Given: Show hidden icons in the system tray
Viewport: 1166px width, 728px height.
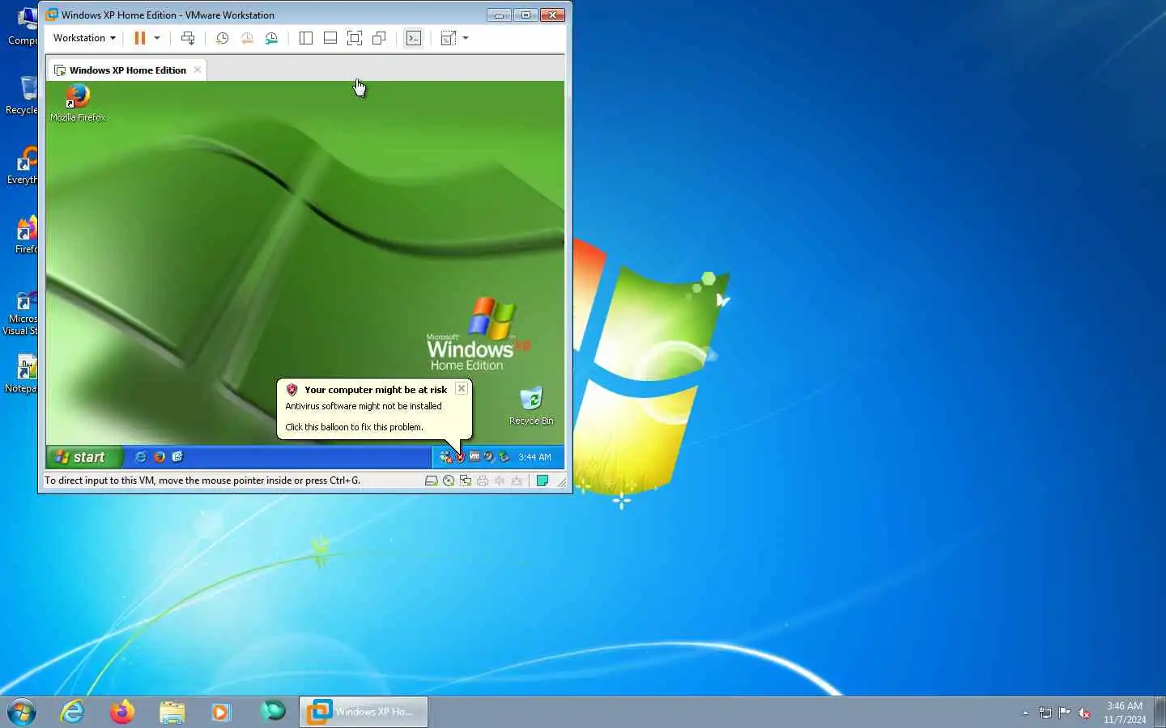Looking at the screenshot, I should 1025,713.
